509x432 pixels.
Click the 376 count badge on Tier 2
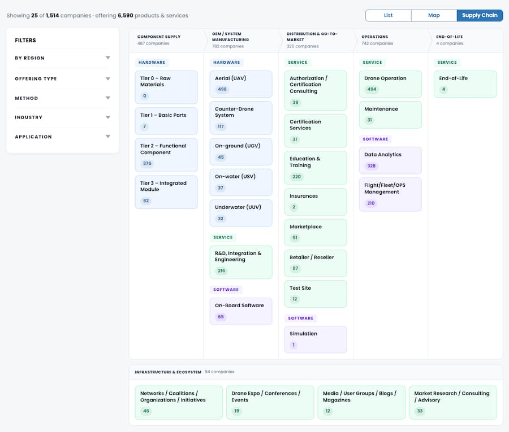pyautogui.click(x=147, y=163)
